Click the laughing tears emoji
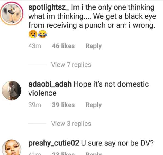This screenshot has height=155, width=163. coord(43,34)
